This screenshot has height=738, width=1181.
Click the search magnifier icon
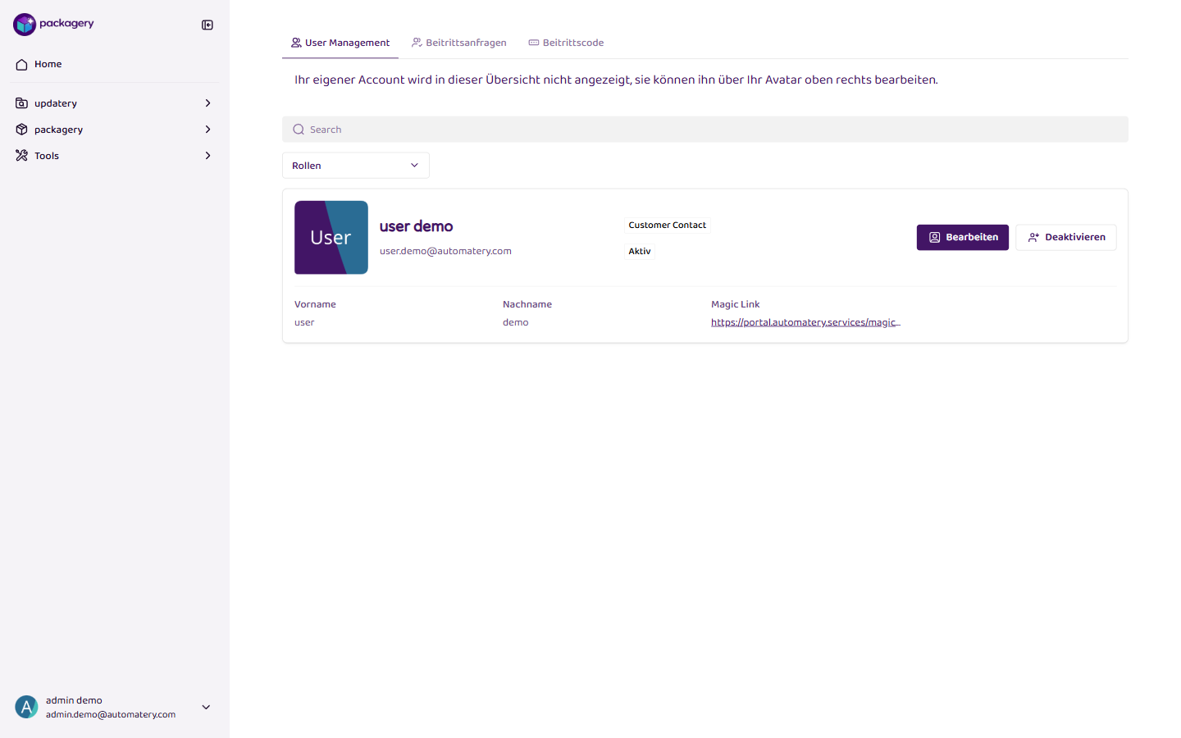pyautogui.click(x=299, y=130)
